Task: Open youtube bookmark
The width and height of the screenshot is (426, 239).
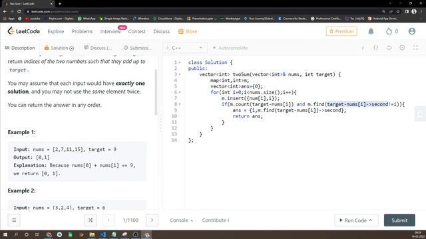Action: point(33,19)
